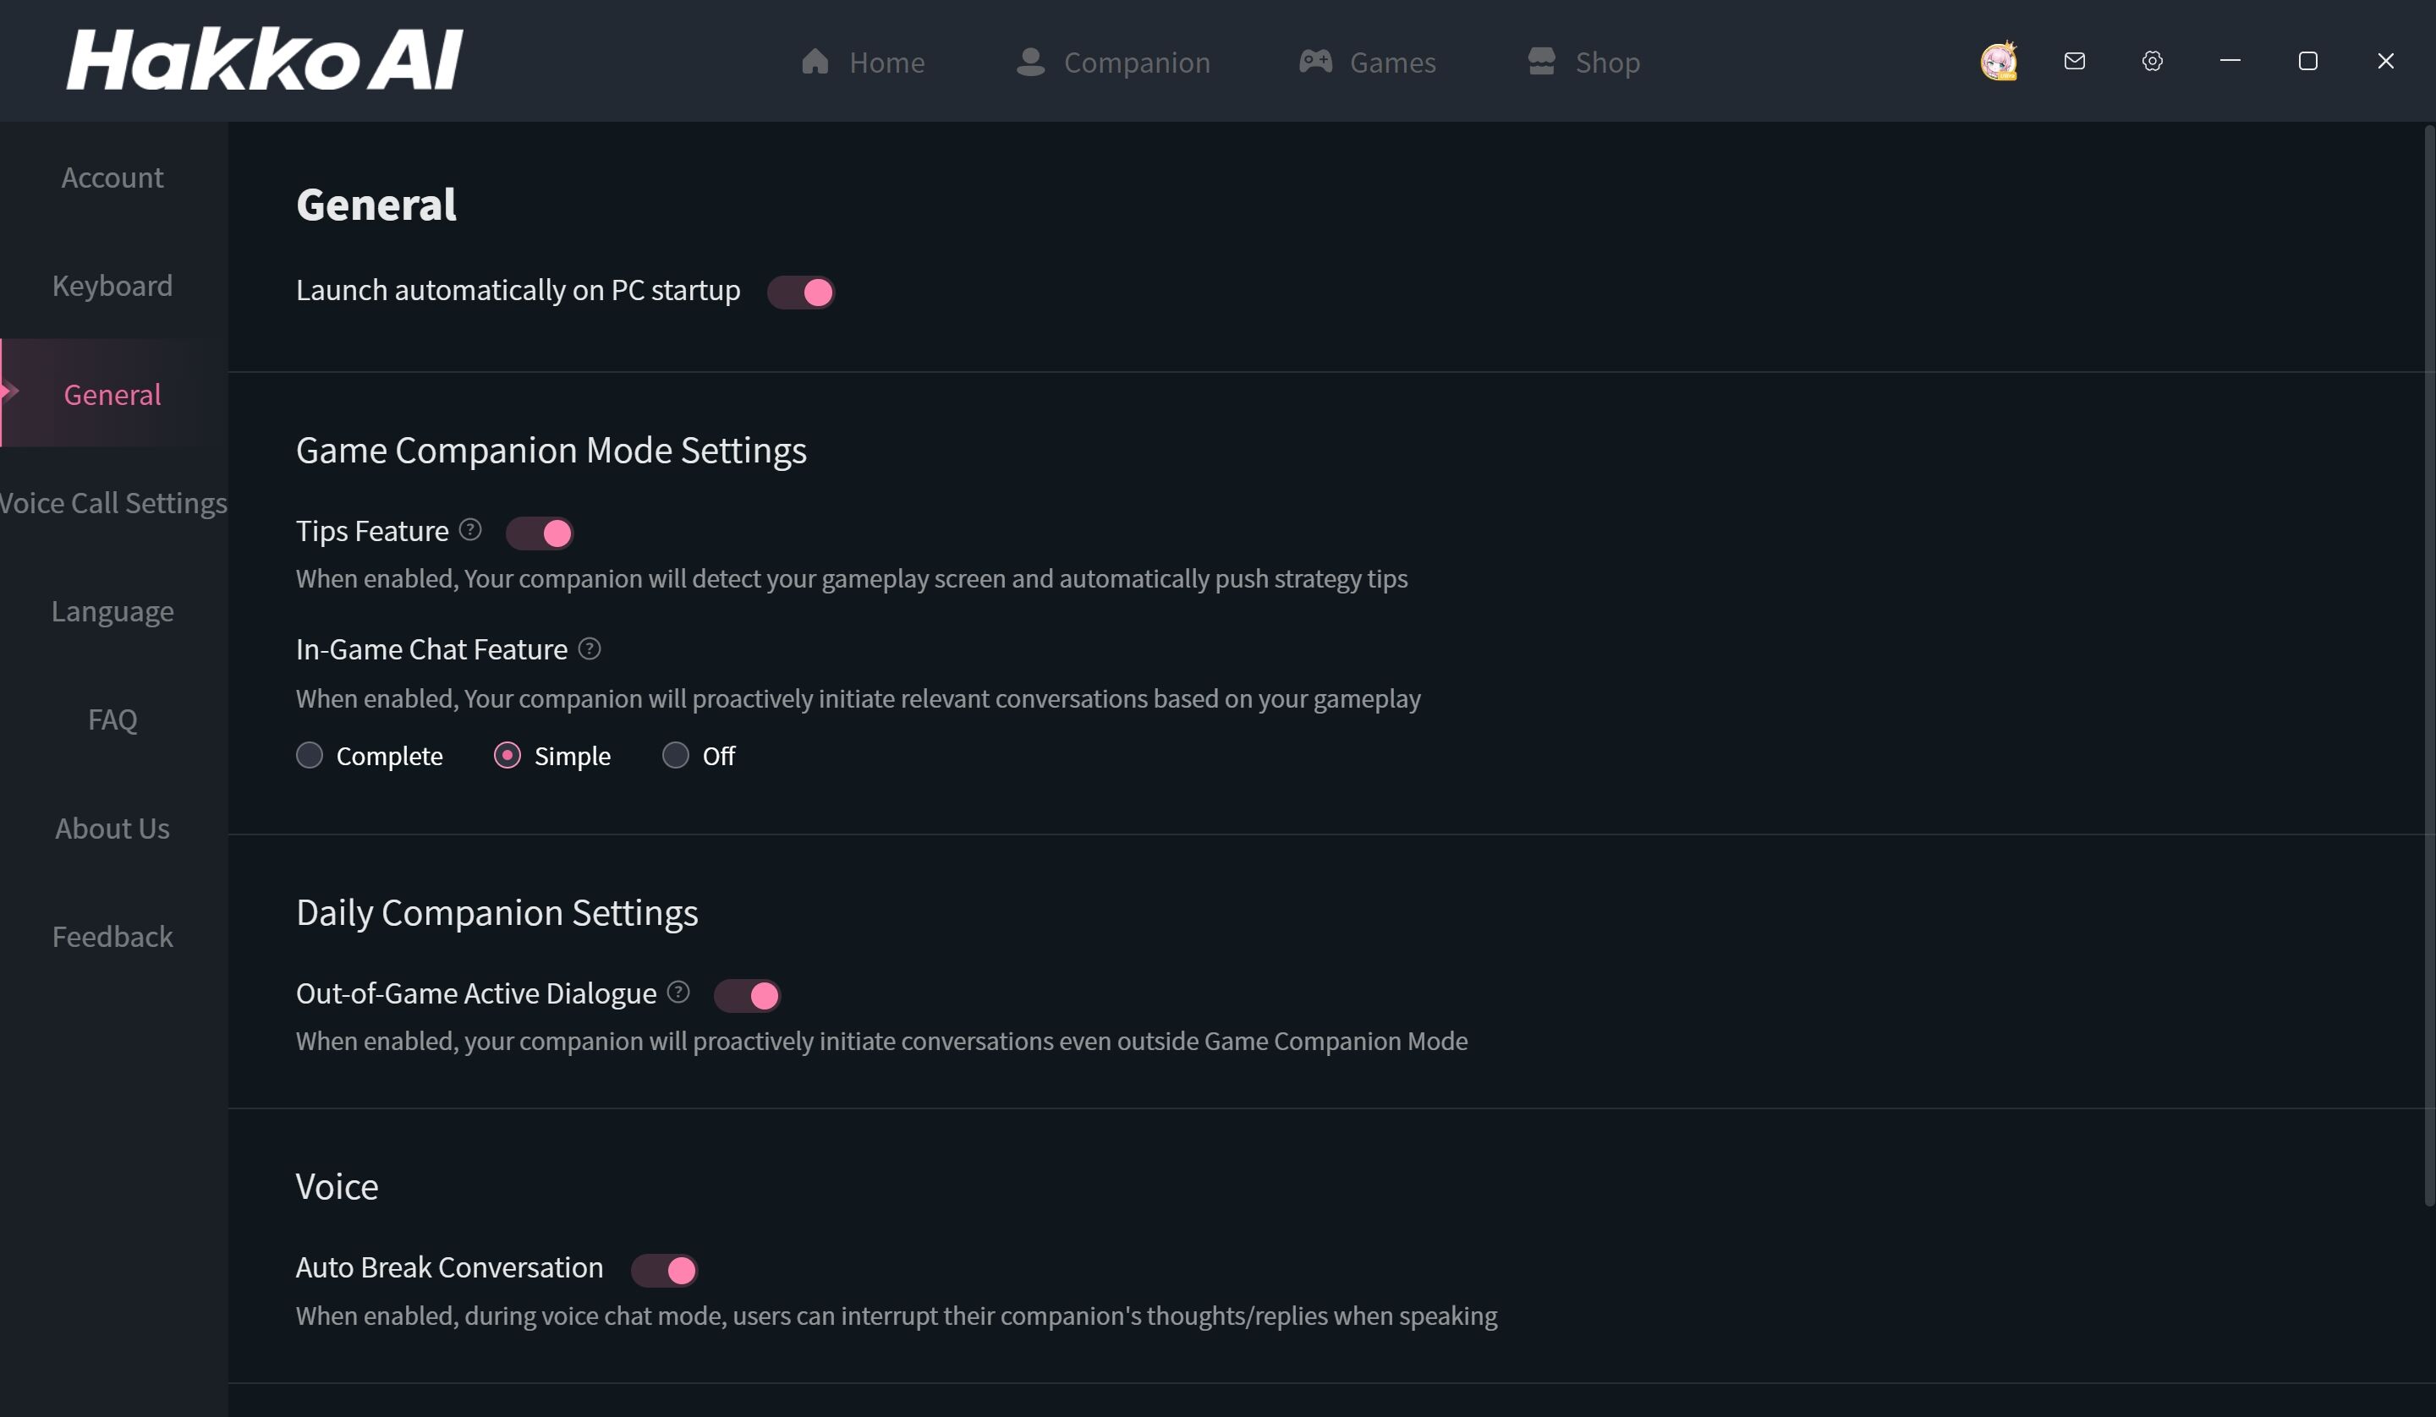The width and height of the screenshot is (2436, 1417).
Task: Click the Games controller icon
Action: [1314, 61]
